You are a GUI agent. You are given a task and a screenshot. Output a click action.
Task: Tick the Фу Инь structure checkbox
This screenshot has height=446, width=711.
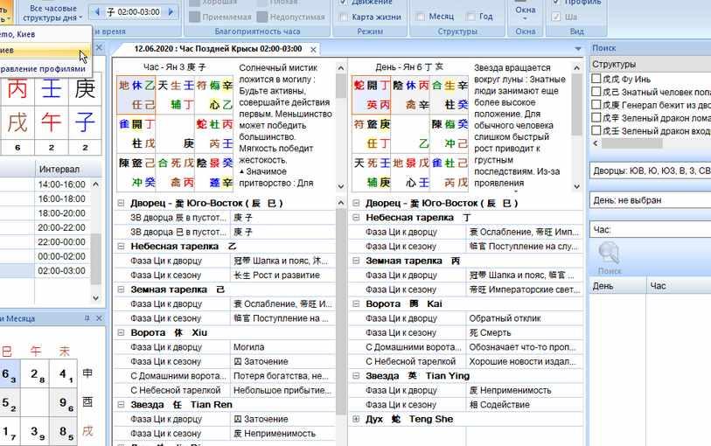[596, 79]
